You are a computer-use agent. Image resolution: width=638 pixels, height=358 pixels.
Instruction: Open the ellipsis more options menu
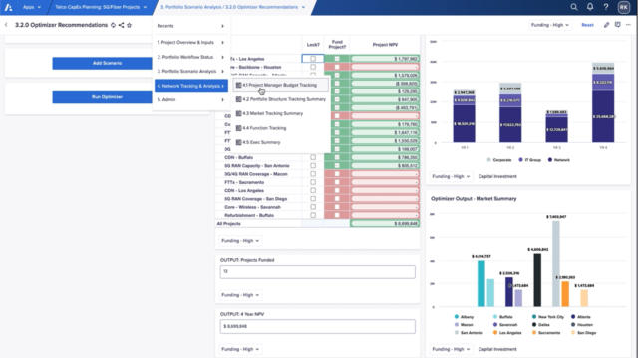pyautogui.click(x=628, y=25)
